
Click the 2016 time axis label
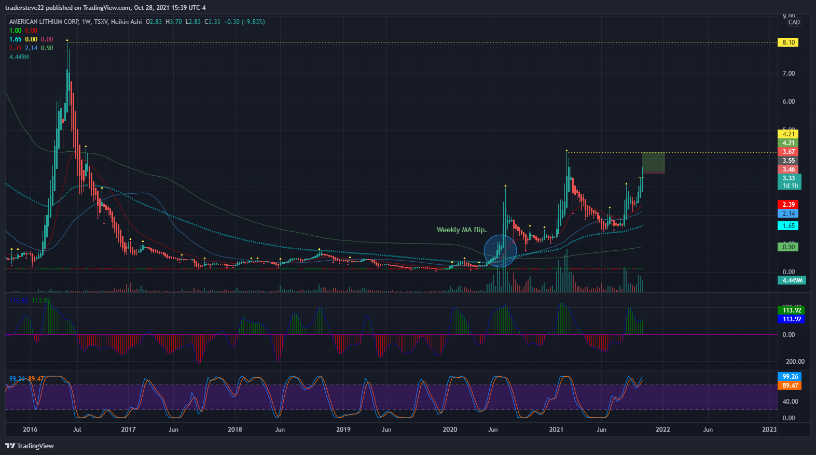point(30,430)
